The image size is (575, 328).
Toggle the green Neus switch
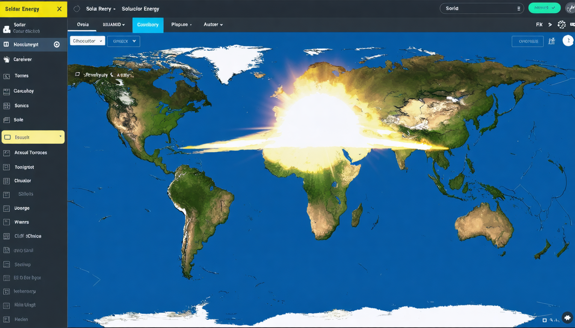[544, 8]
